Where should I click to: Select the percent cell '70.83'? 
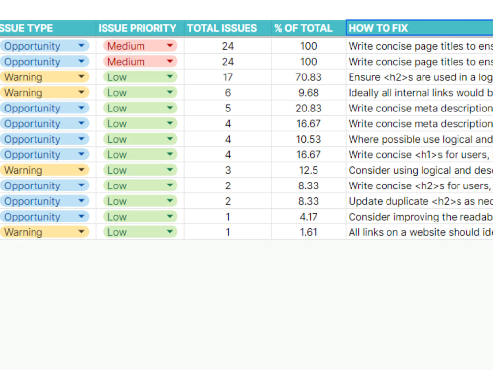click(308, 77)
